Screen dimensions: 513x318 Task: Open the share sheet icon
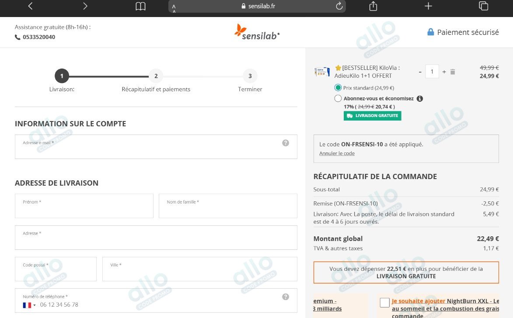pyautogui.click(x=373, y=6)
